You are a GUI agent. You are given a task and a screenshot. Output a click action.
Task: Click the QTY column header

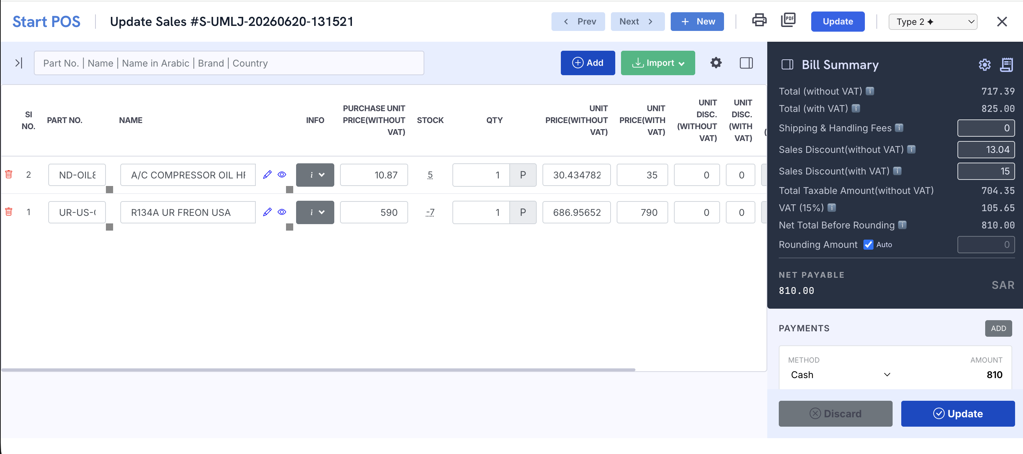point(494,120)
